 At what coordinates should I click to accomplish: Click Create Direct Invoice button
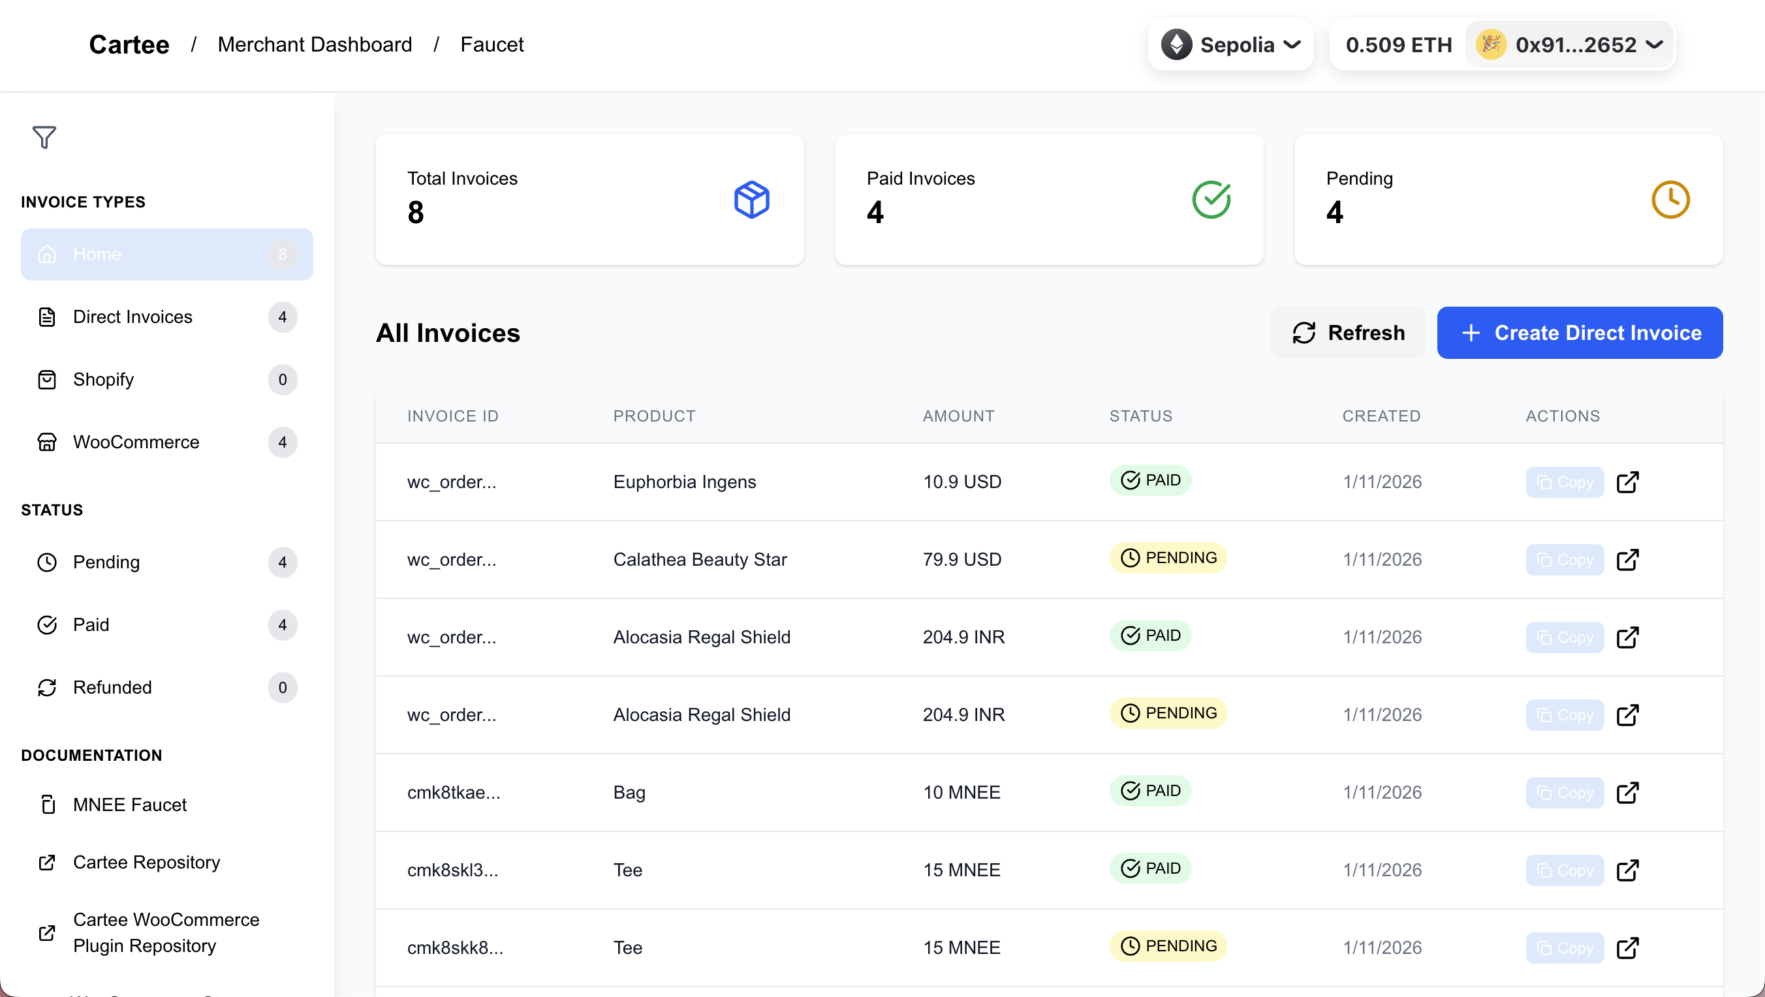pos(1580,333)
